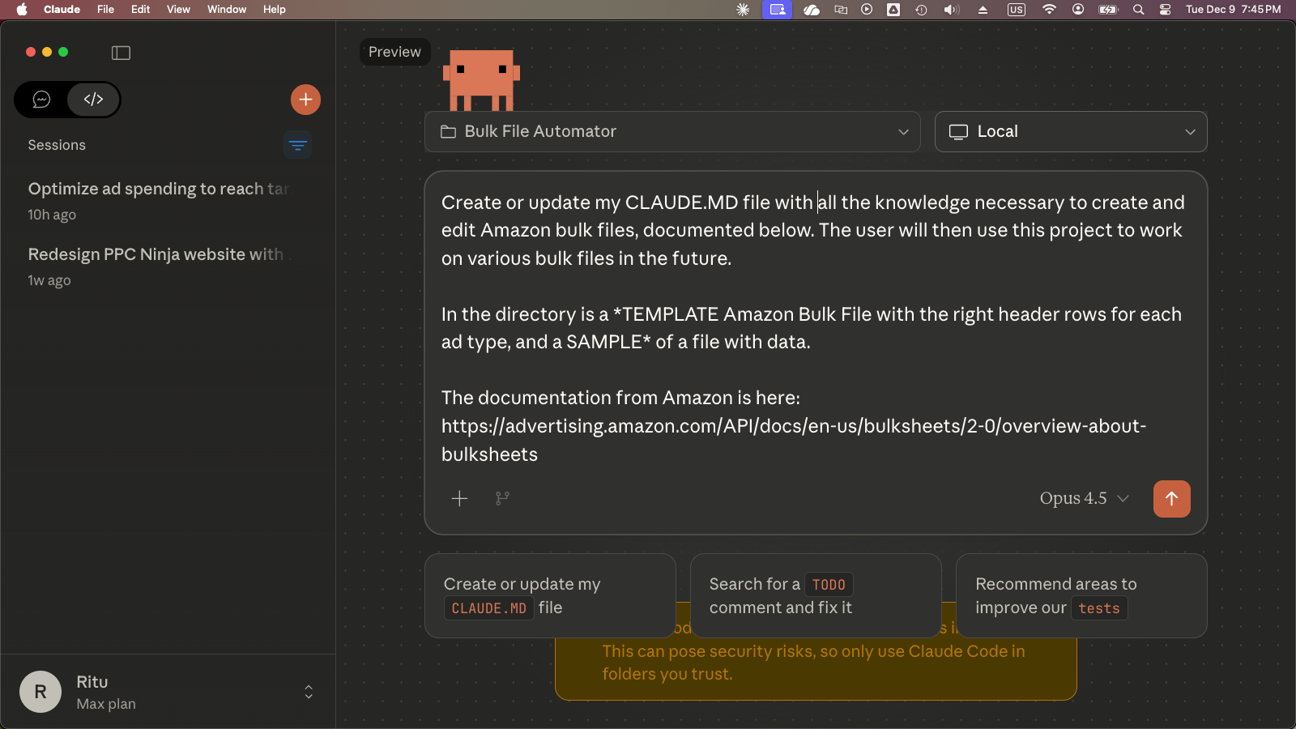Screen dimensions: 1296x729
Task: Open the Opus 4.5 model selector
Action: point(1084,498)
